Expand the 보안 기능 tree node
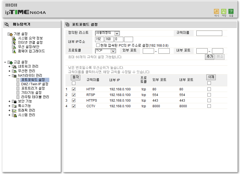 coord(9,101)
